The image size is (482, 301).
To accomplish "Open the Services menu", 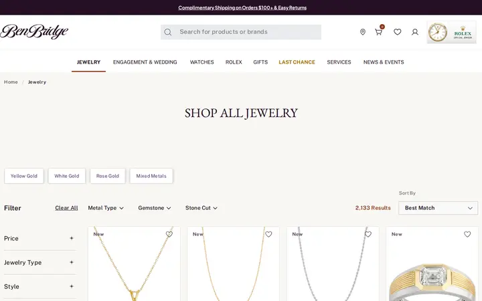I will pyautogui.click(x=339, y=62).
